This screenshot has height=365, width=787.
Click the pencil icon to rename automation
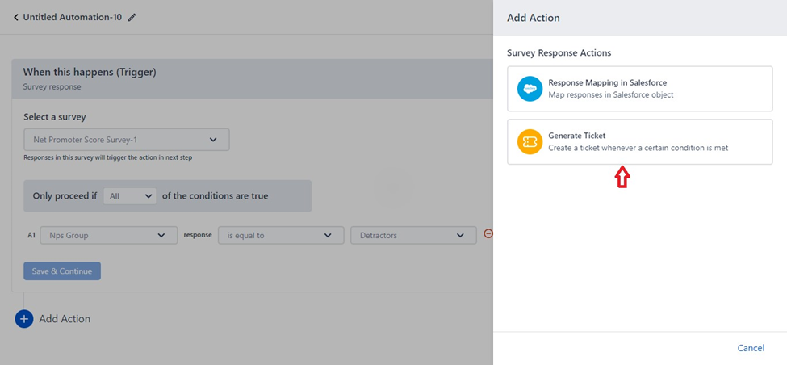(x=132, y=17)
